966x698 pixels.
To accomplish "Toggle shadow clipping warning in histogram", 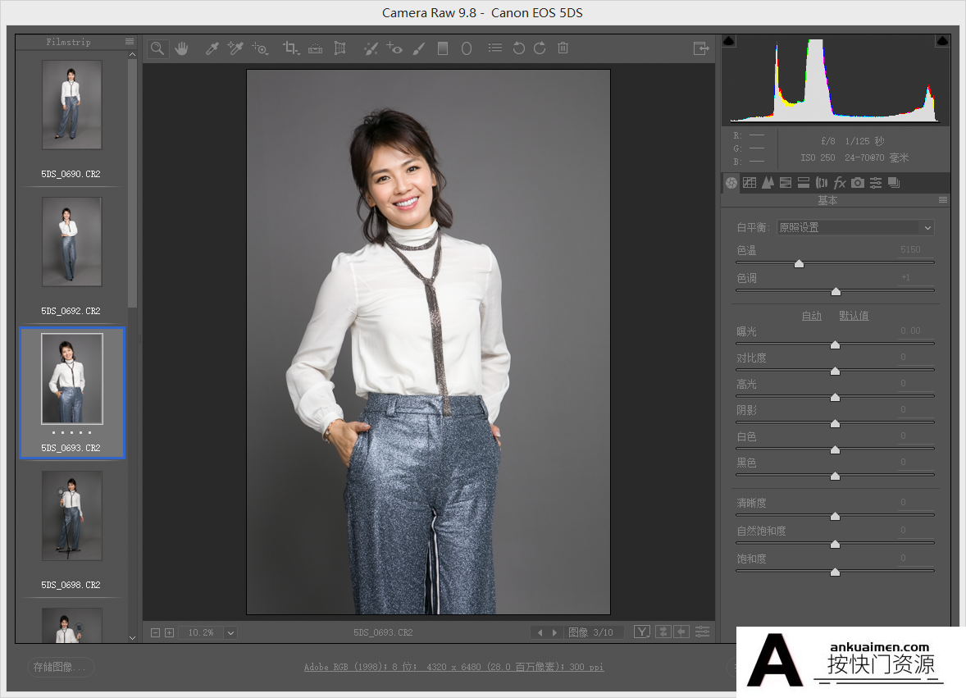I will [x=729, y=41].
